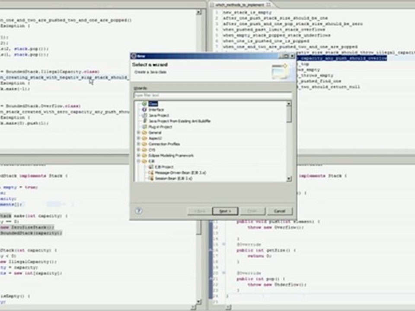Click 'new ZeroSizeStack();' line
The height and width of the screenshot is (311, 415).
(x=27, y=228)
